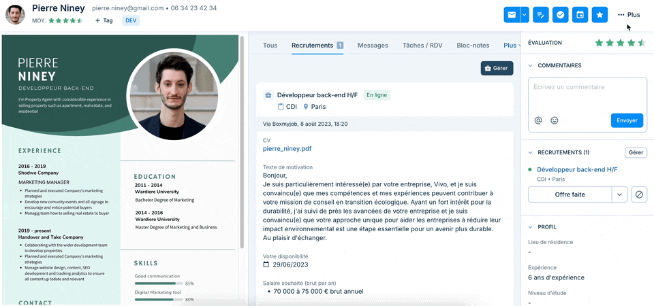Switch to the Tous tab
Image resolution: width=654 pixels, height=306 pixels.
point(270,46)
